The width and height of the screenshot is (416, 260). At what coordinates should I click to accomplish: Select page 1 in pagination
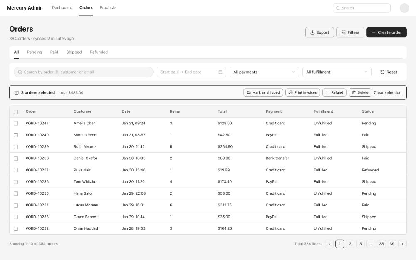tap(339, 243)
